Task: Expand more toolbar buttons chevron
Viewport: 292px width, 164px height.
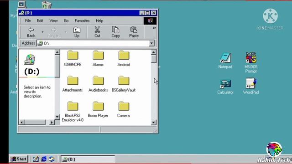Action: coord(154,28)
